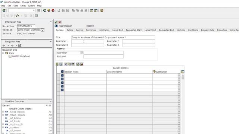Click the <Double-Click to Create> entry
The width and height of the screenshot is (239, 134).
21,109
